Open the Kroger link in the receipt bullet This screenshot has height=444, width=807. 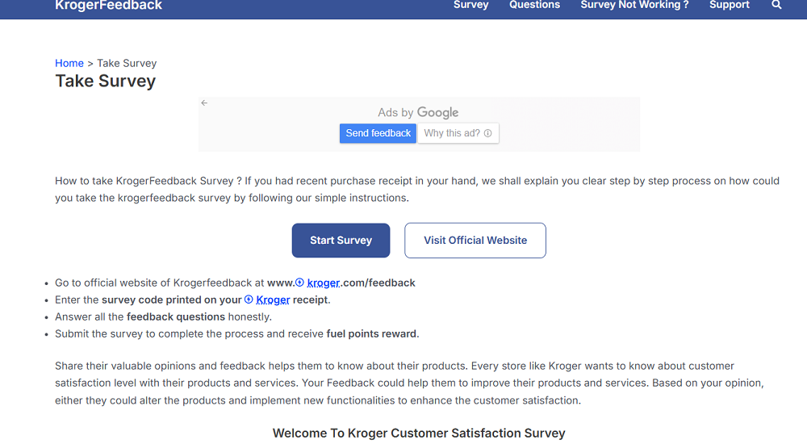click(273, 299)
